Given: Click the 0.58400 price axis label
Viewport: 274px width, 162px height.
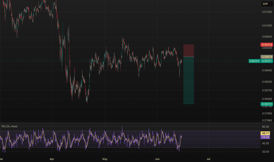Looking at the screenshot, I should 267,99.
